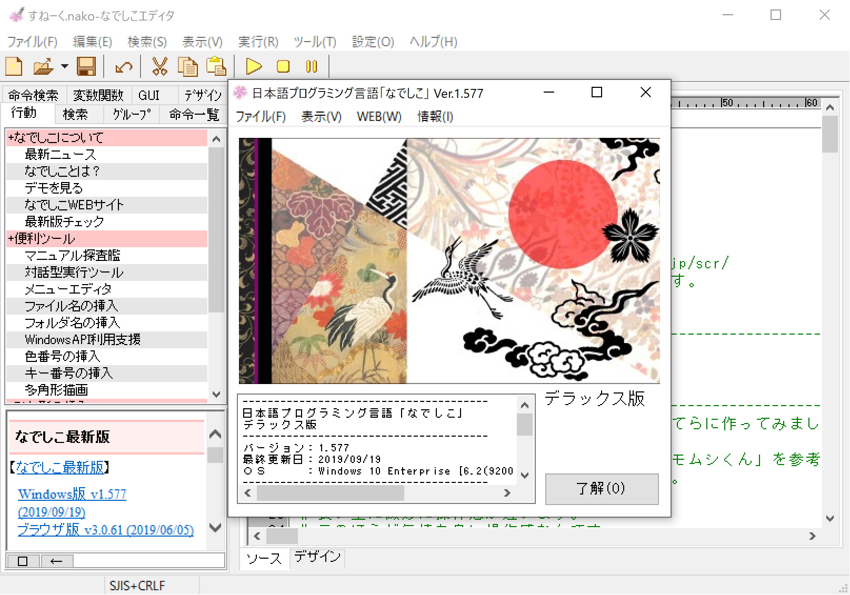Select 対話型実行ツール list item
Viewport: 850px width, 595px height.
tap(107, 272)
